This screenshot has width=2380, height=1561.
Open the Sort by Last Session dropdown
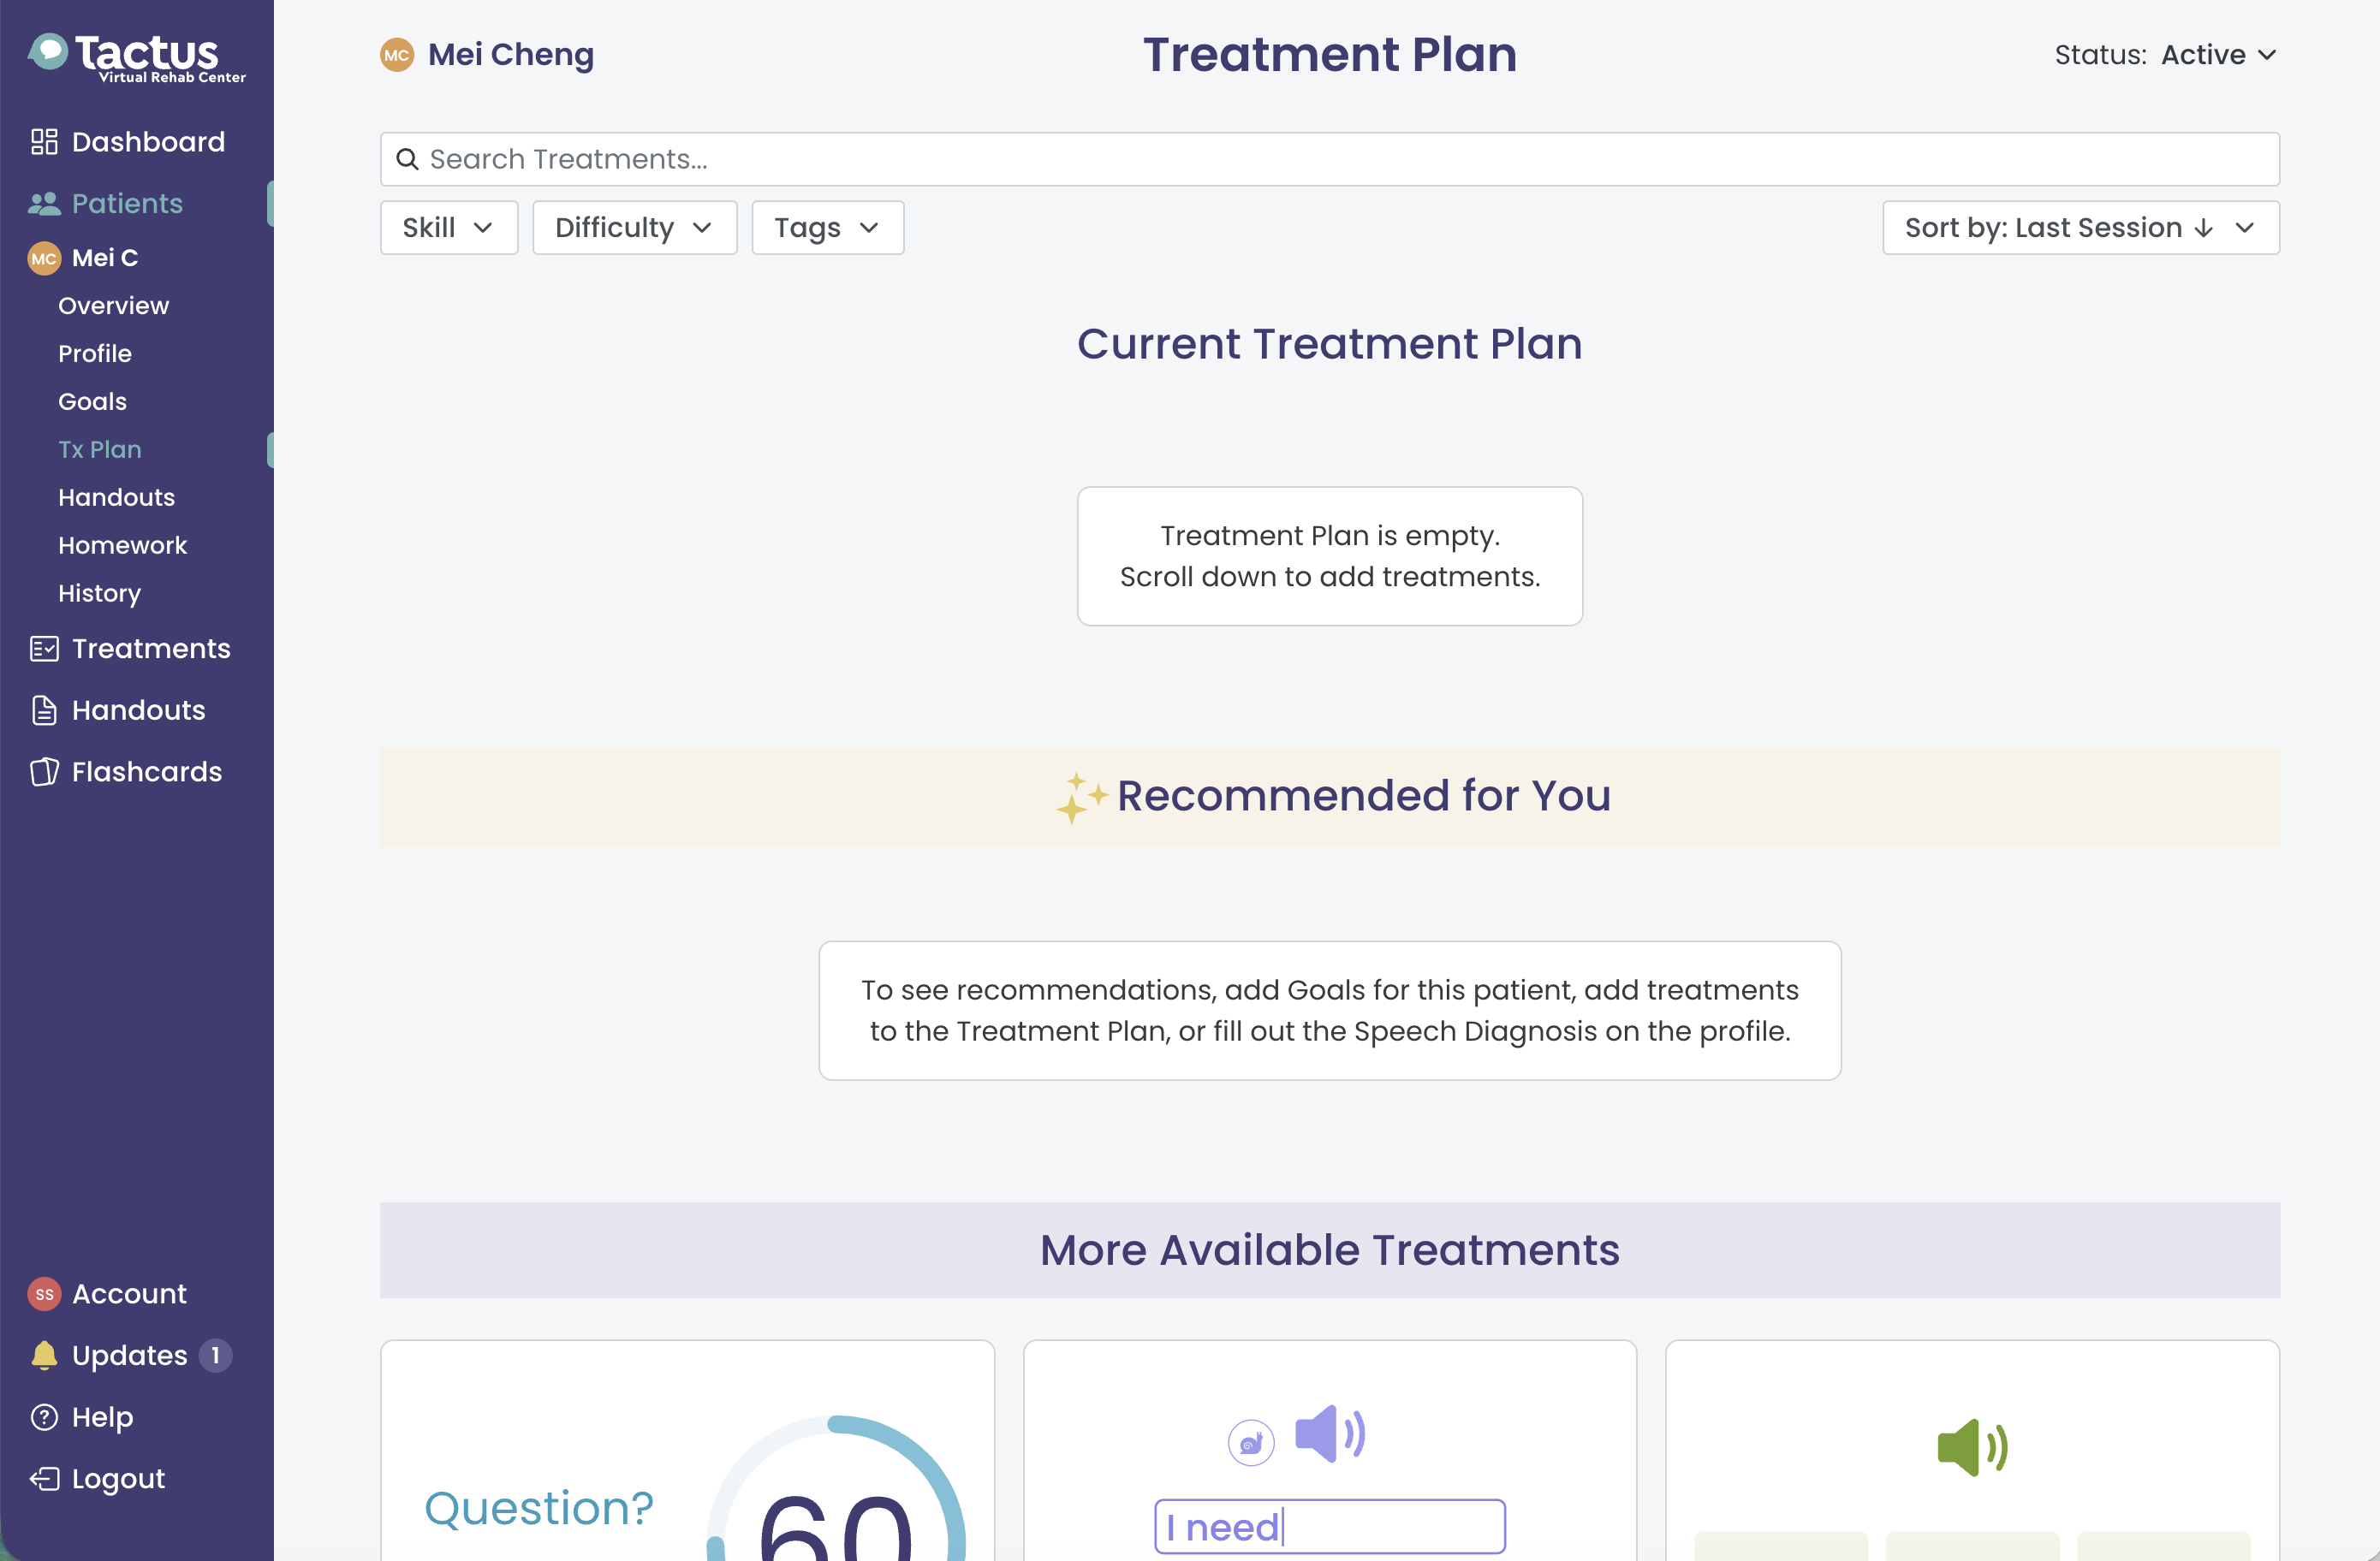point(2081,228)
